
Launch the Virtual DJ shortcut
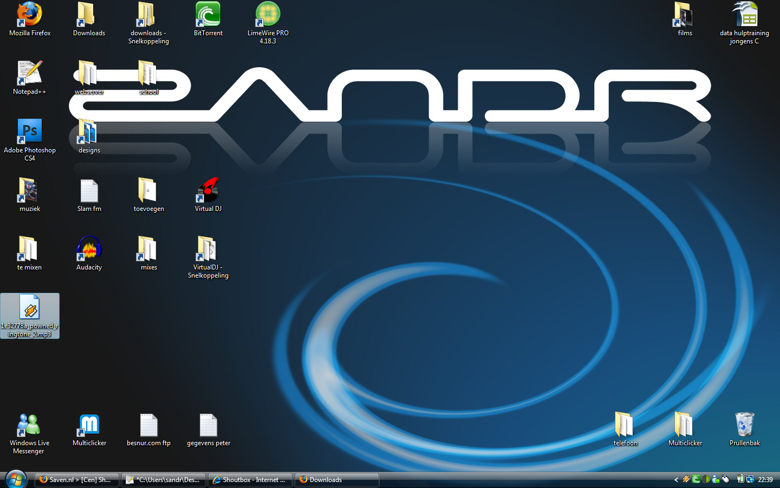(208, 195)
